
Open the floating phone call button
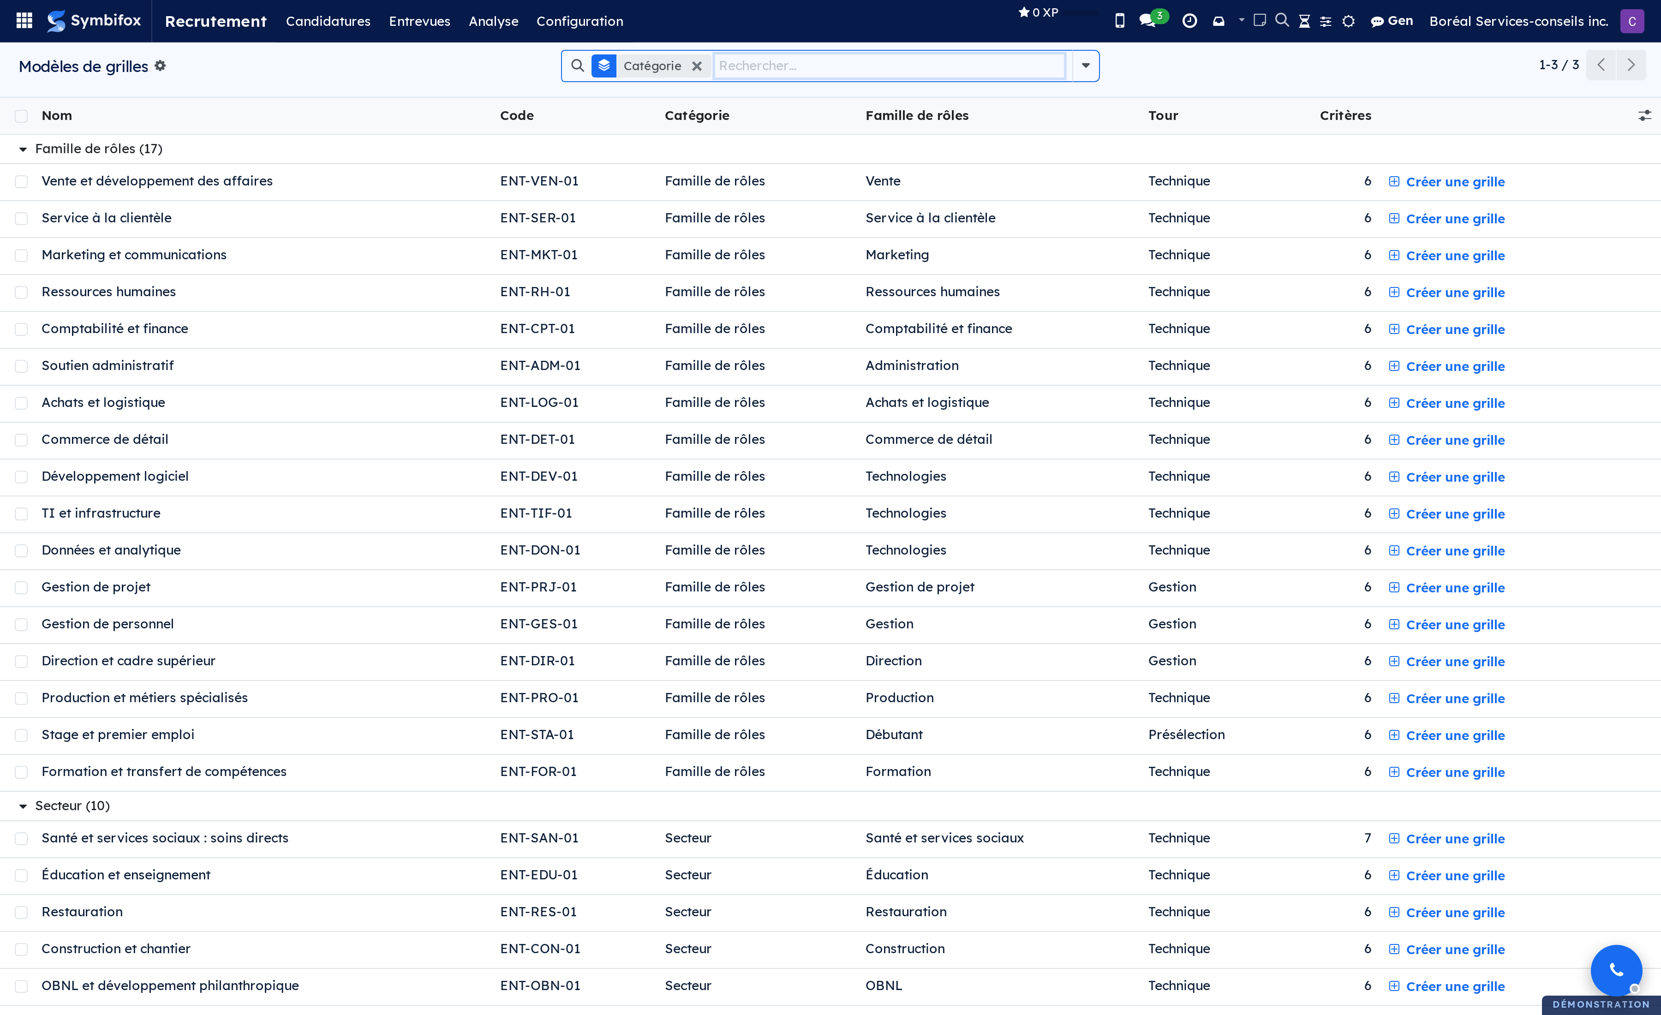coord(1616,970)
